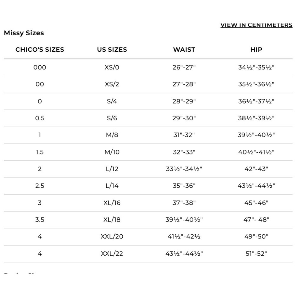Select the XXL/20 US size cell

pyautogui.click(x=112, y=236)
